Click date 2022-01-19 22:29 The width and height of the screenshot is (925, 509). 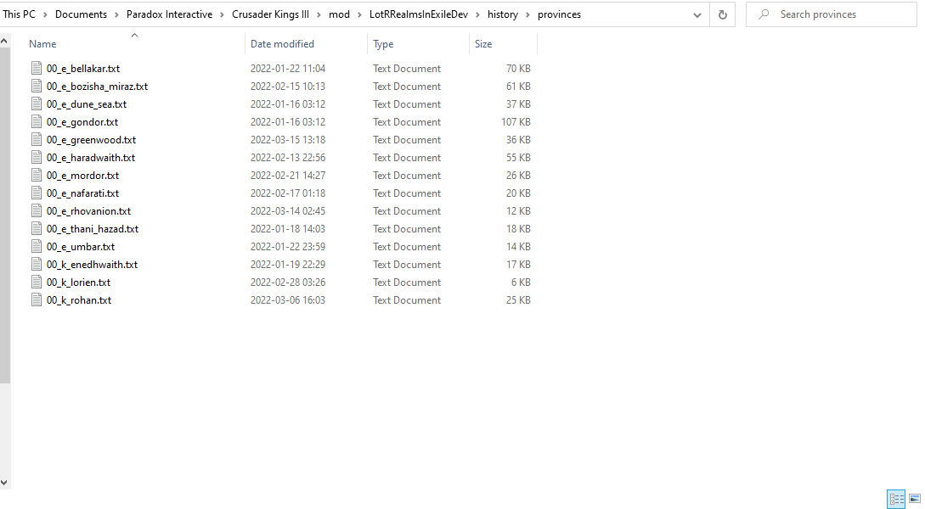click(288, 265)
